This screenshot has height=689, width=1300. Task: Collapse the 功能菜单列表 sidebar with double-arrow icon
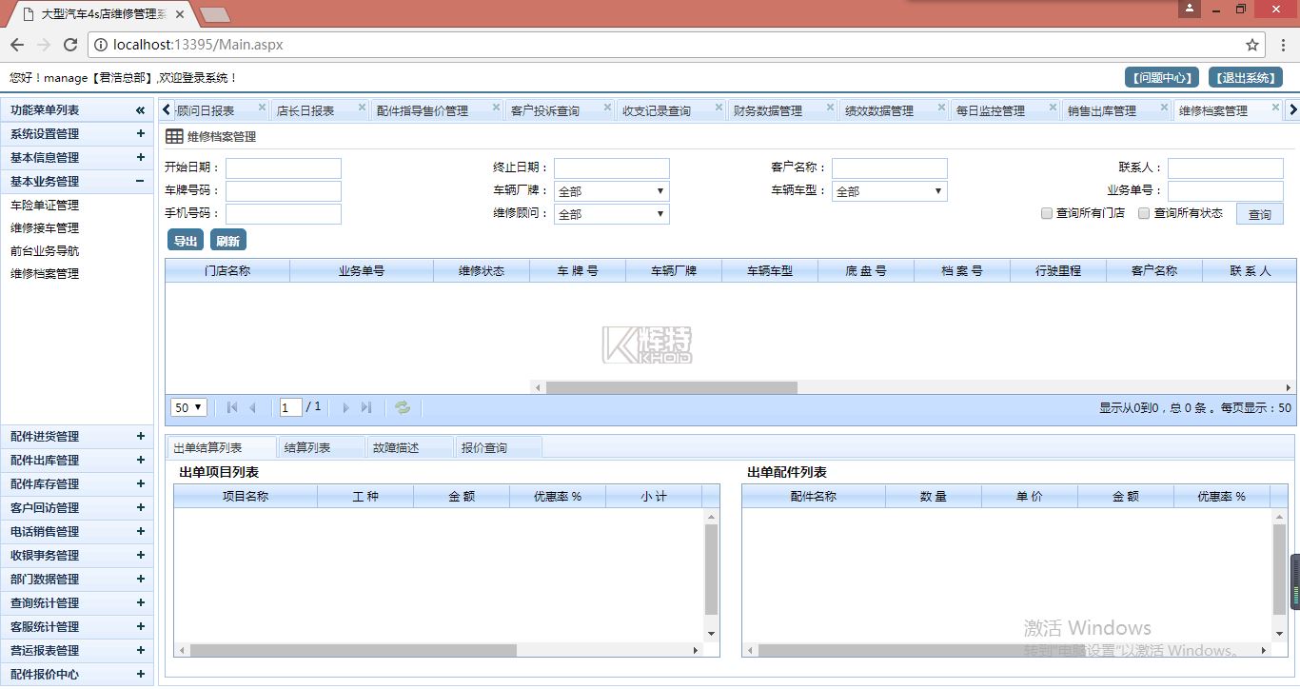140,110
